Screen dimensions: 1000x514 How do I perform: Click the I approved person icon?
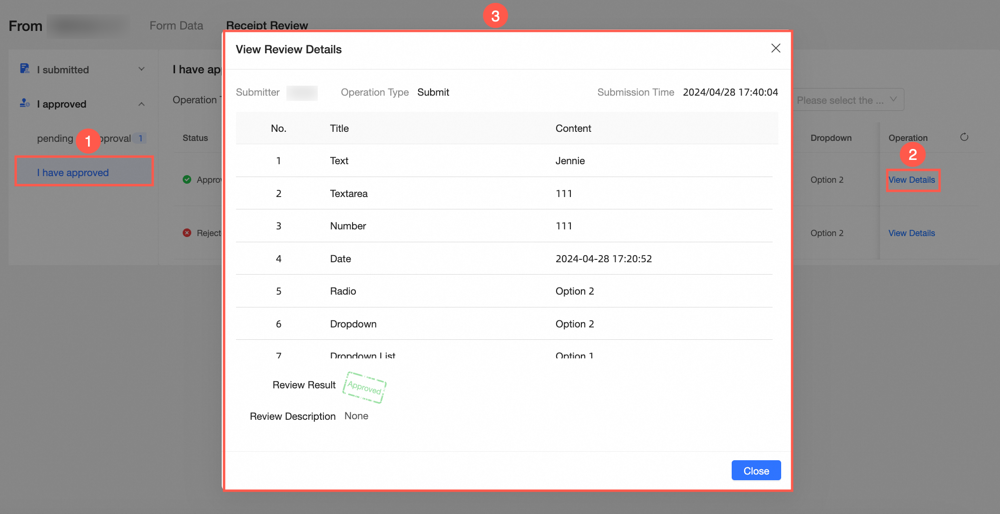coord(25,103)
